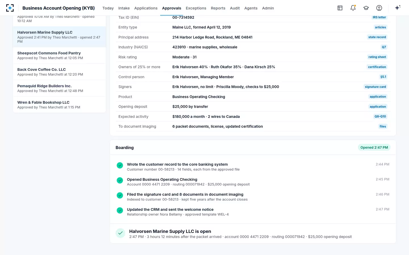Open the graduation cap learning icon
Screen dimensions: 409x255
click(366, 8)
